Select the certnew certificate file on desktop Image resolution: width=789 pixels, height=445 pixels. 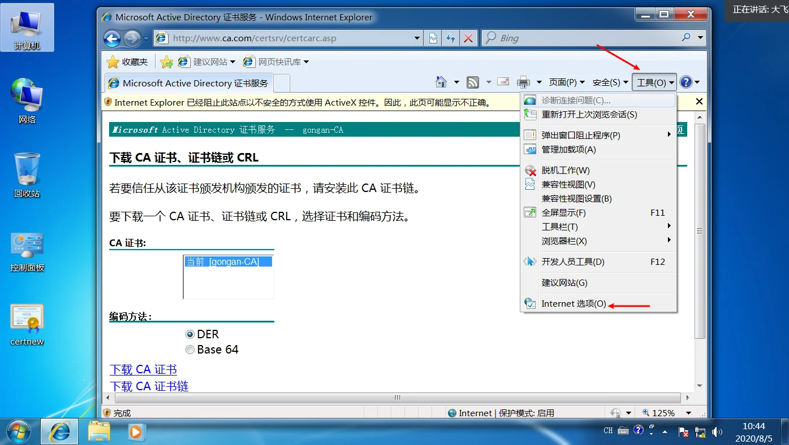[27, 325]
